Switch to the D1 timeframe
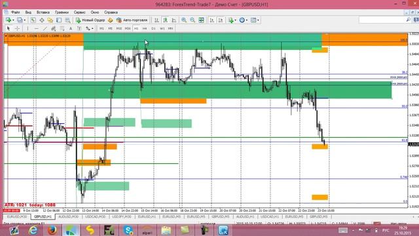This screenshot has width=419, height=236. click(153, 28)
